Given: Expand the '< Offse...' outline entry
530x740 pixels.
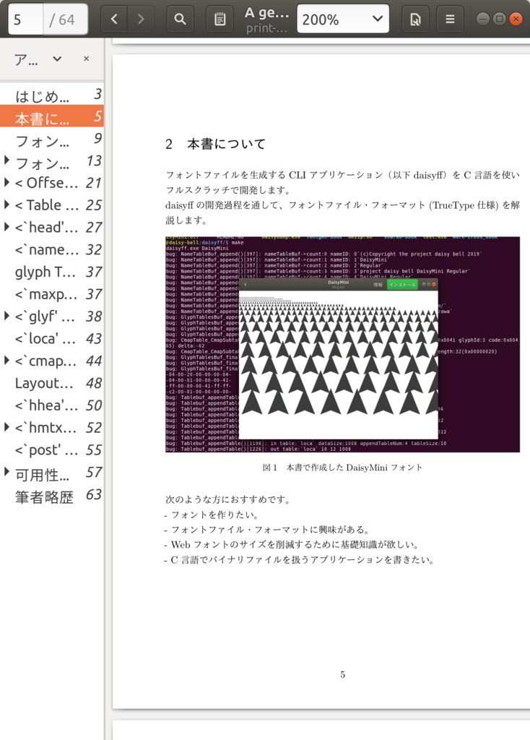Looking at the screenshot, I should pos(6,182).
